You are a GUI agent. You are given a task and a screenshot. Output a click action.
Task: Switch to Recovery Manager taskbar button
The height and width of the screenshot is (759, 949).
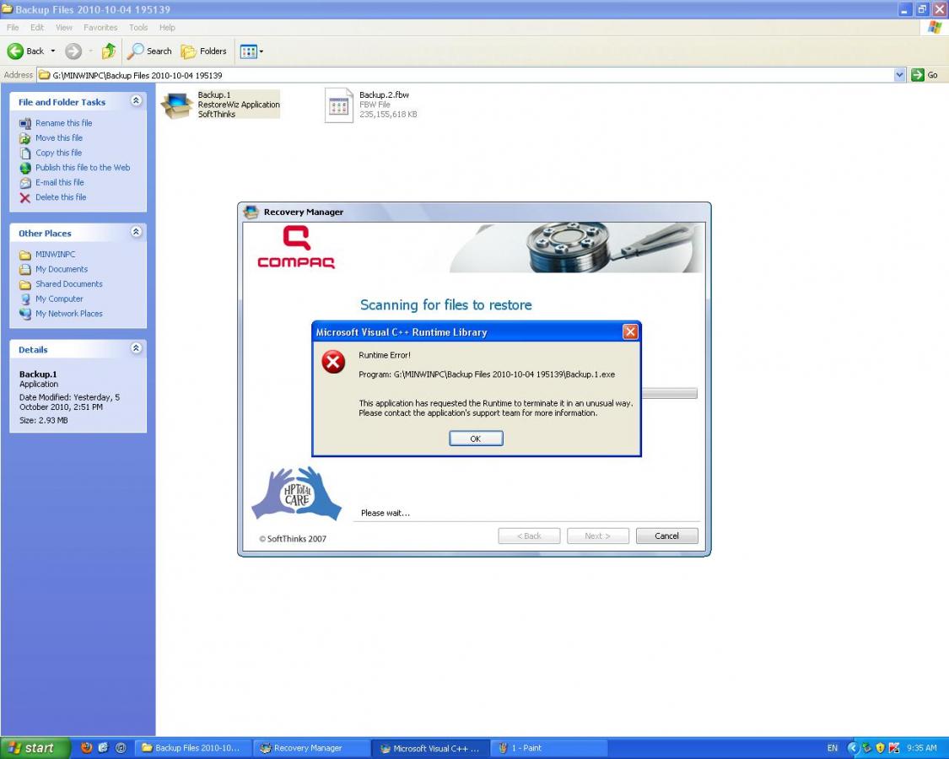point(311,748)
